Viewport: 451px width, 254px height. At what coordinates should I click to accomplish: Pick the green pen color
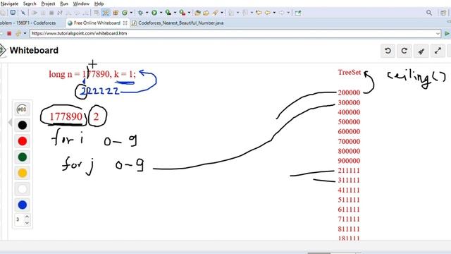22,157
